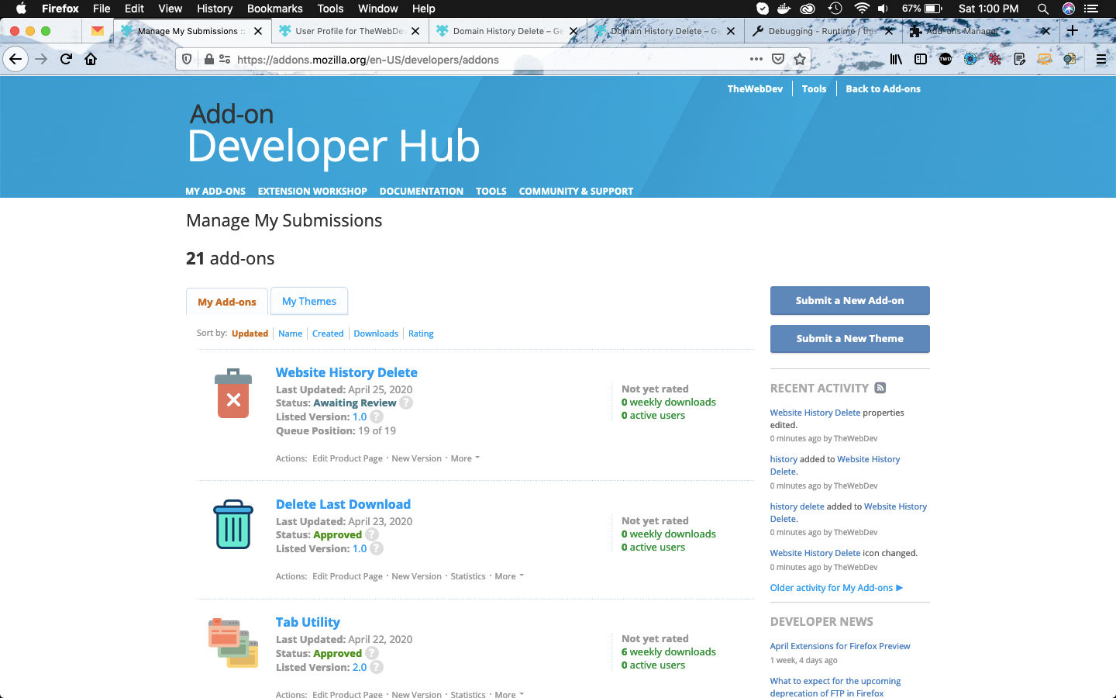Screen dimensions: 1116x698
Task: Switch to the pinned Gmail tab
Action: 97,31
